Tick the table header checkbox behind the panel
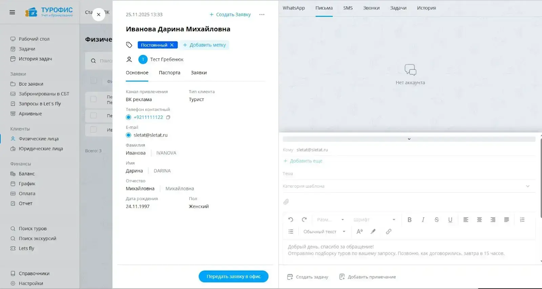Viewport: 542px width, 289px height. point(93,81)
